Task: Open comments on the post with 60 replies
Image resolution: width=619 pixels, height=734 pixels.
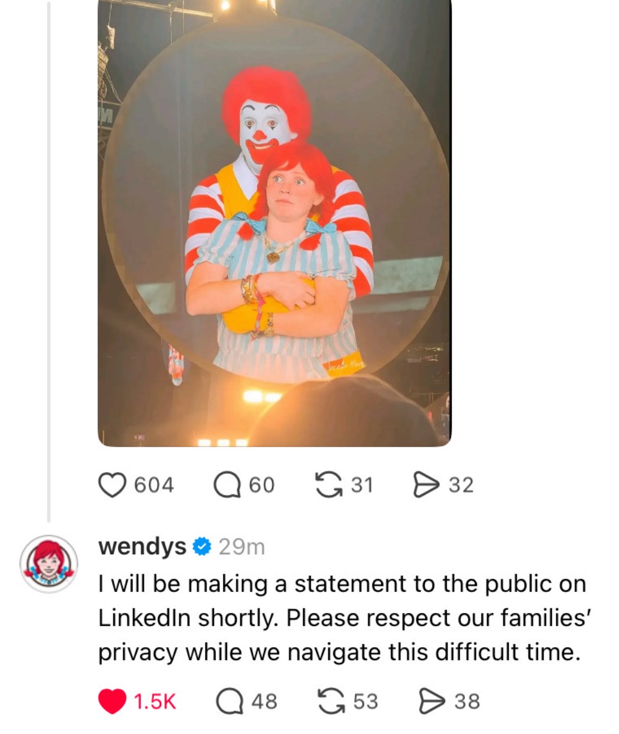Action: pyautogui.click(x=228, y=485)
